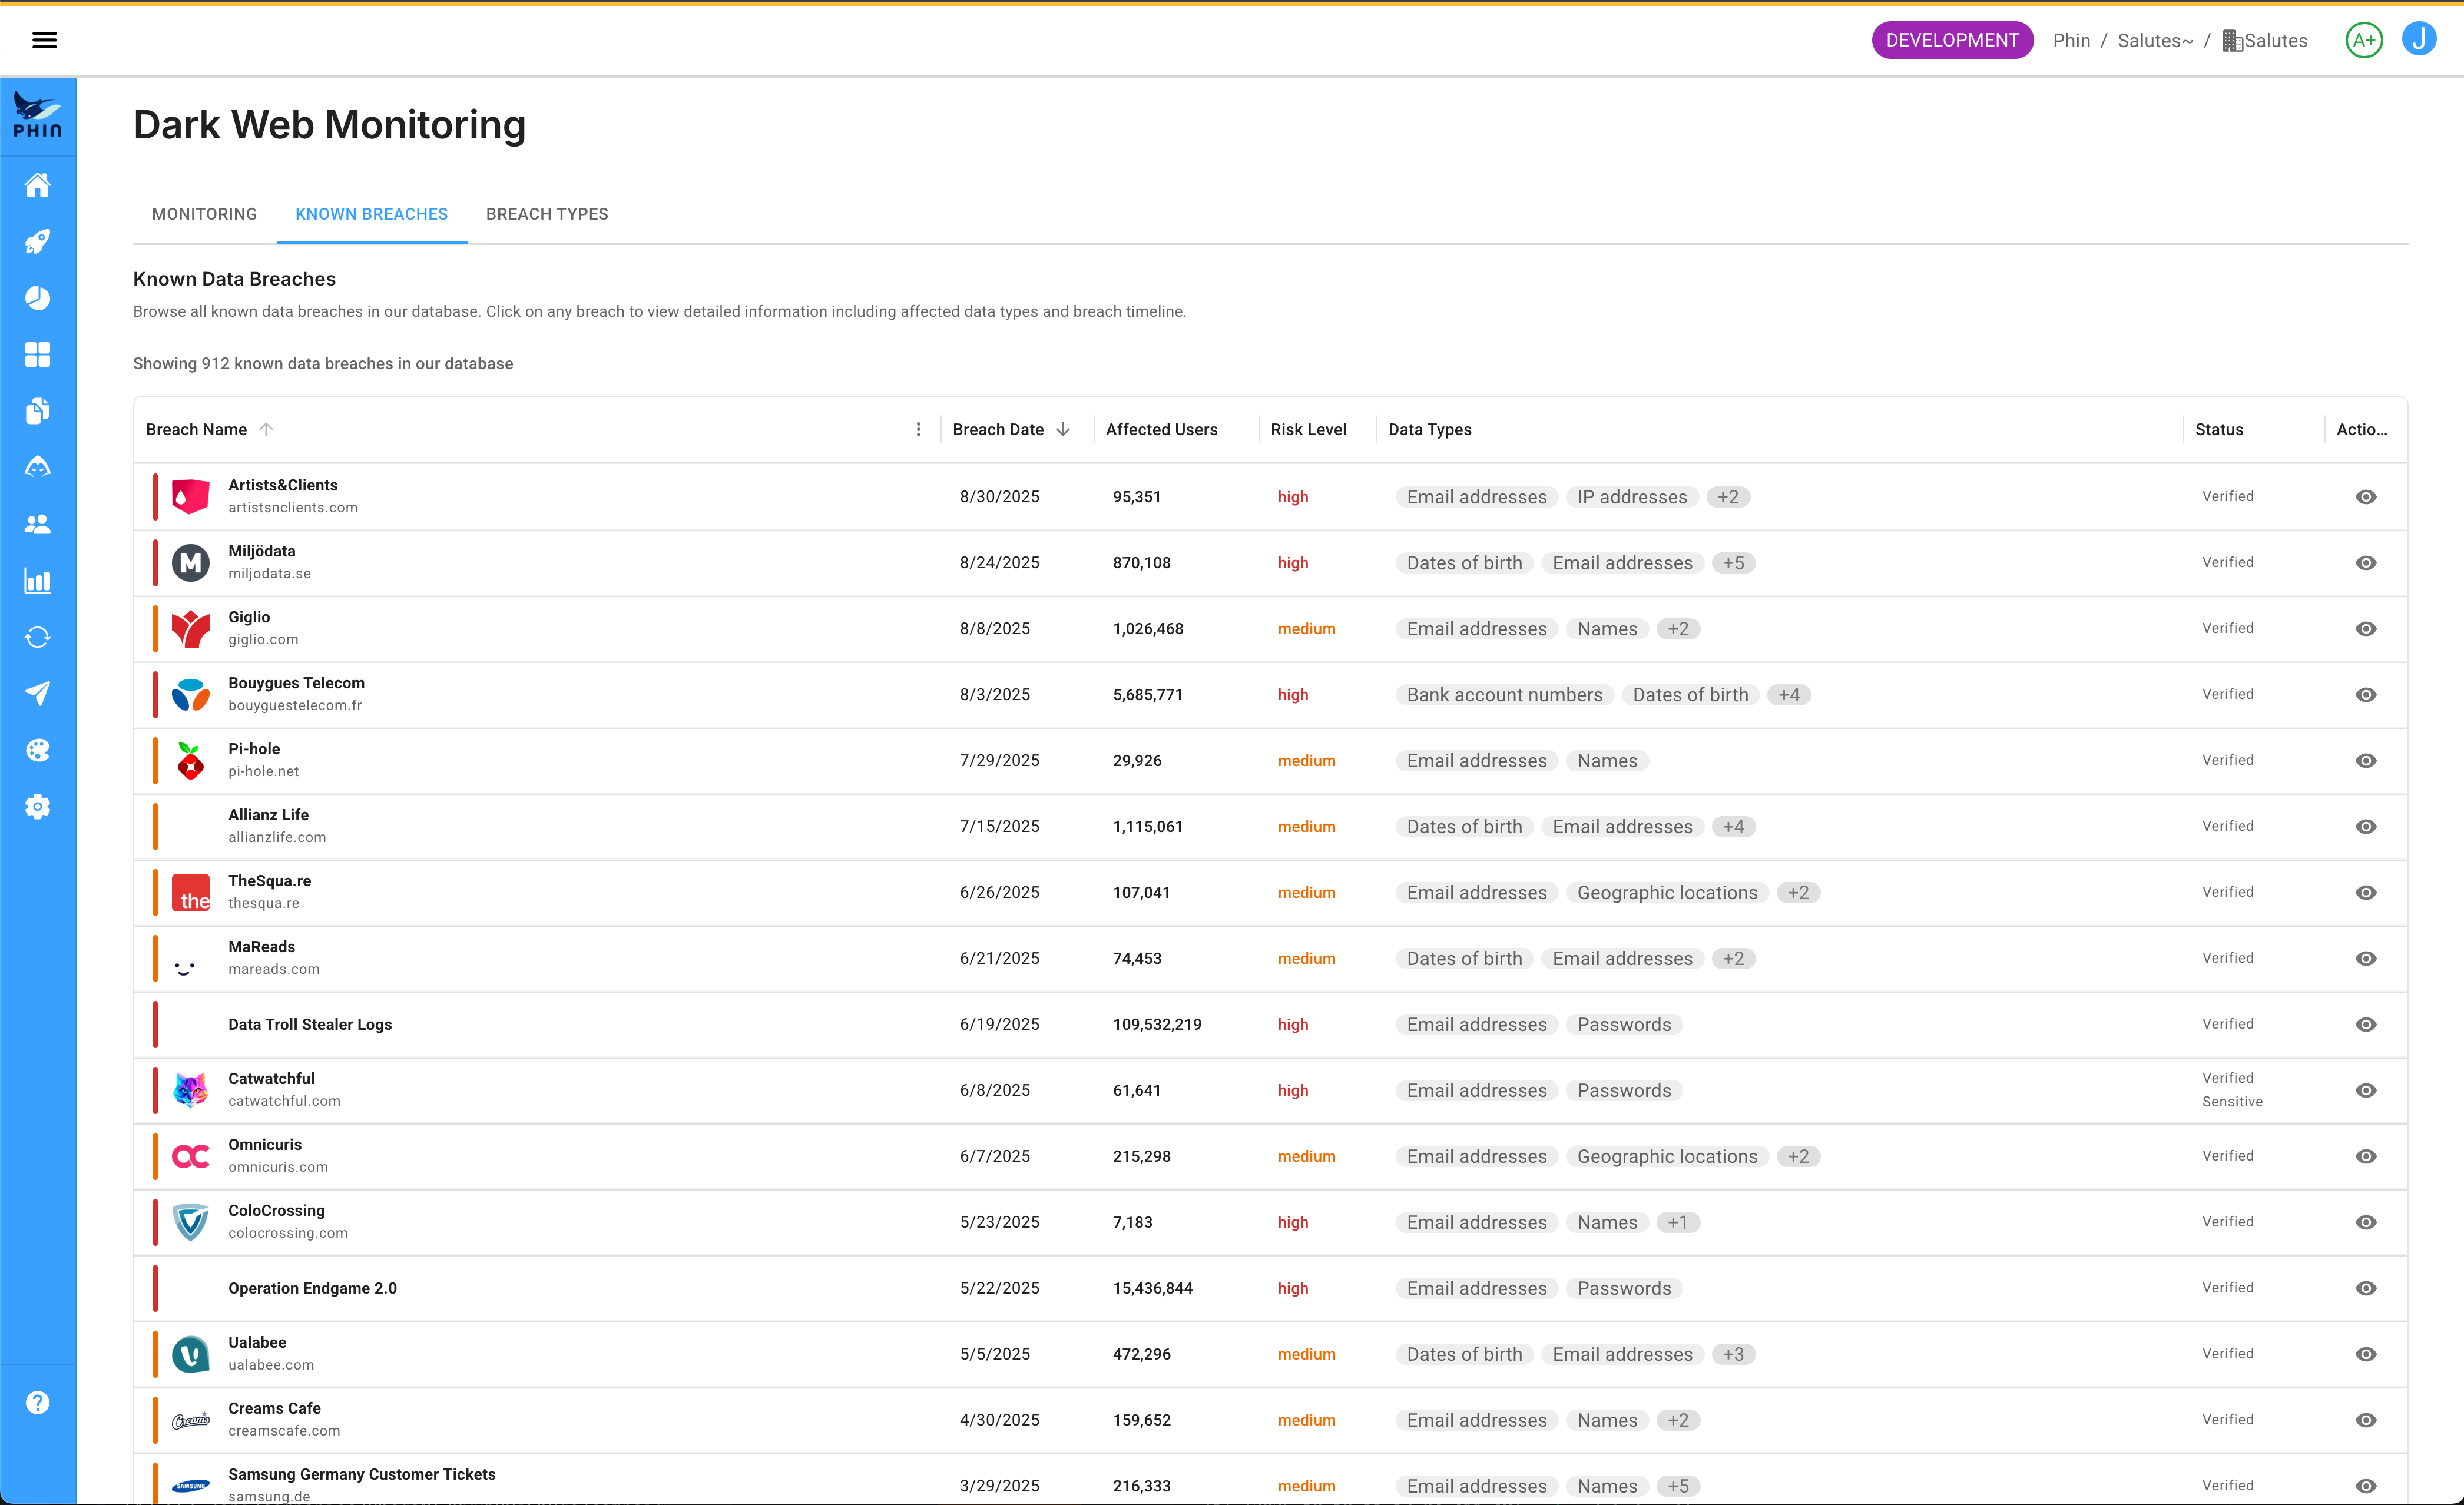Open Breach Name column options menu
2464x1505 pixels.
[x=918, y=429]
